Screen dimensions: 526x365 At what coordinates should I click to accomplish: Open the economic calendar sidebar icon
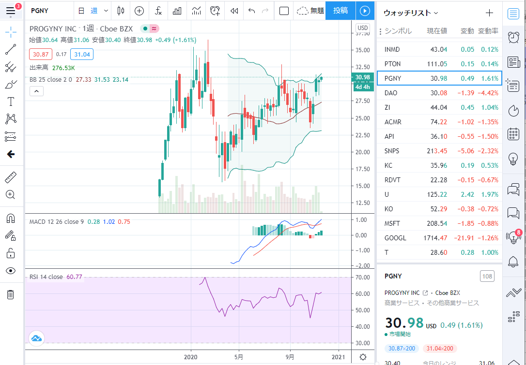tap(513, 134)
